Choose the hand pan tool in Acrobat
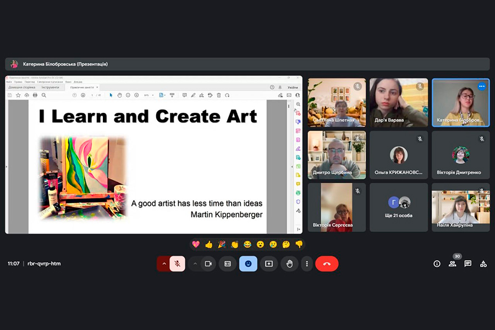495x330 pixels. click(x=119, y=95)
